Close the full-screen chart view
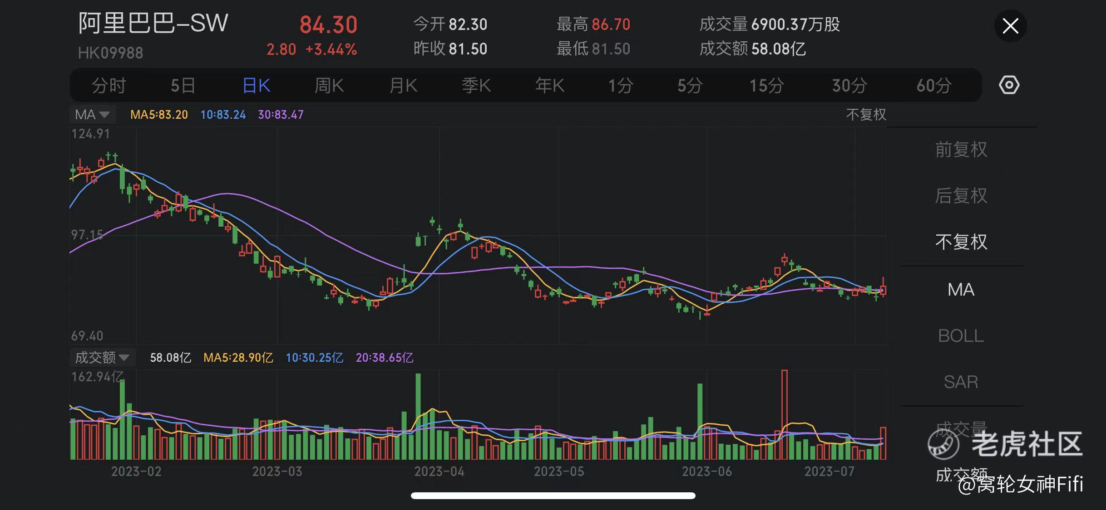Screen dimensions: 1106x510 [1010, 26]
